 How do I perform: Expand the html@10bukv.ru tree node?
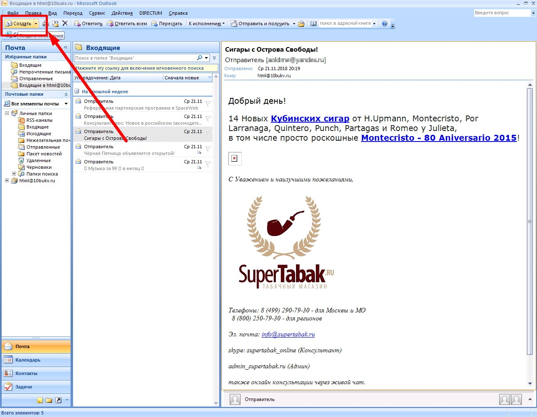(7, 181)
